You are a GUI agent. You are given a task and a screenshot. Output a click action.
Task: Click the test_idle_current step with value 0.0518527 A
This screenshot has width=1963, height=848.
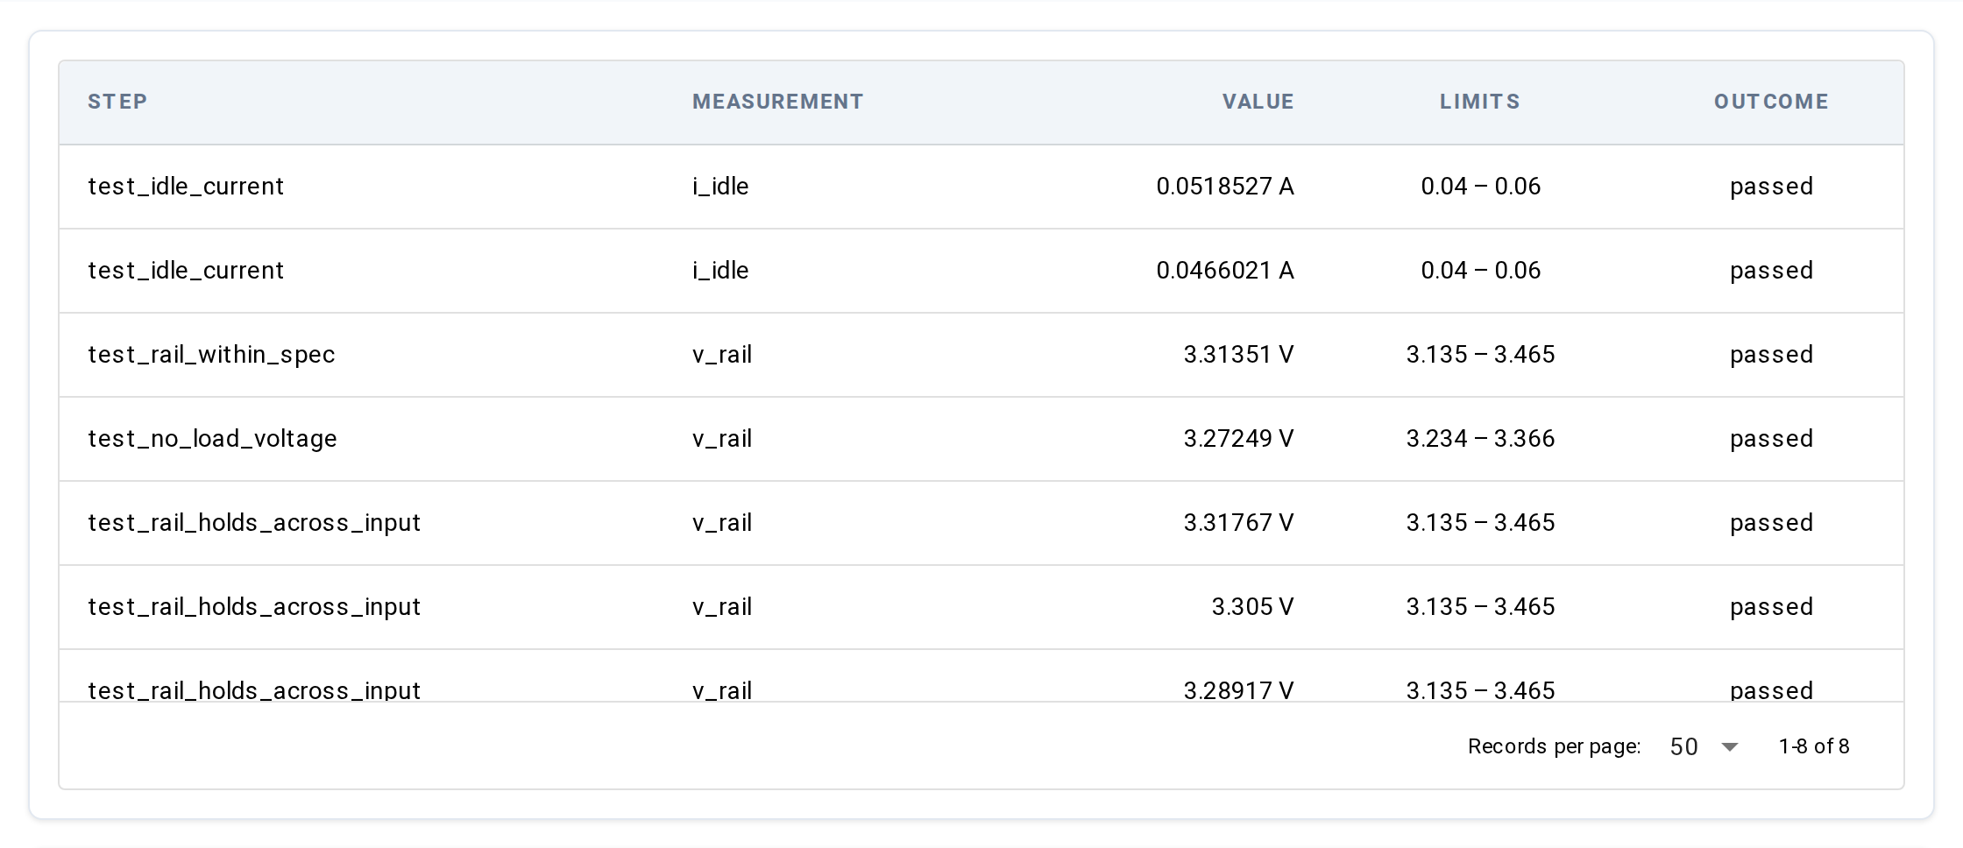coord(186,186)
